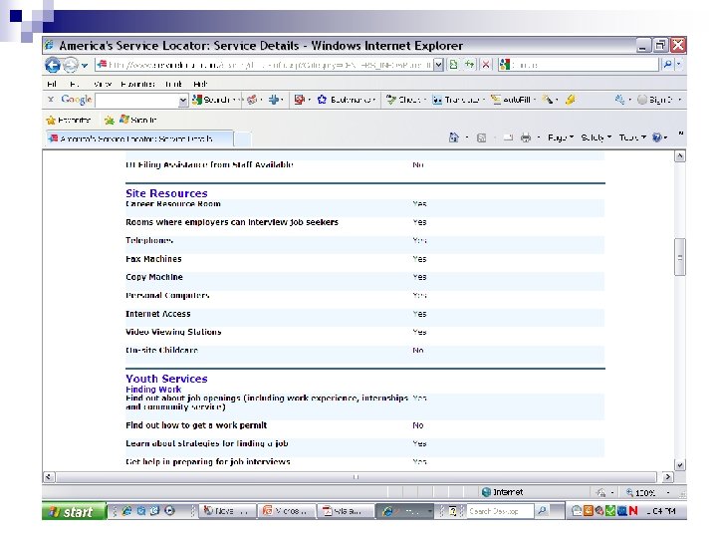Click the Search Desktop input field

point(499,511)
